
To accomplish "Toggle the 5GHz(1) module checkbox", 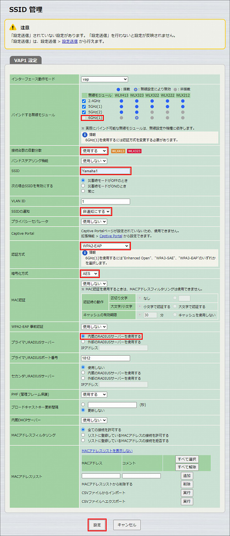I will click(84, 107).
